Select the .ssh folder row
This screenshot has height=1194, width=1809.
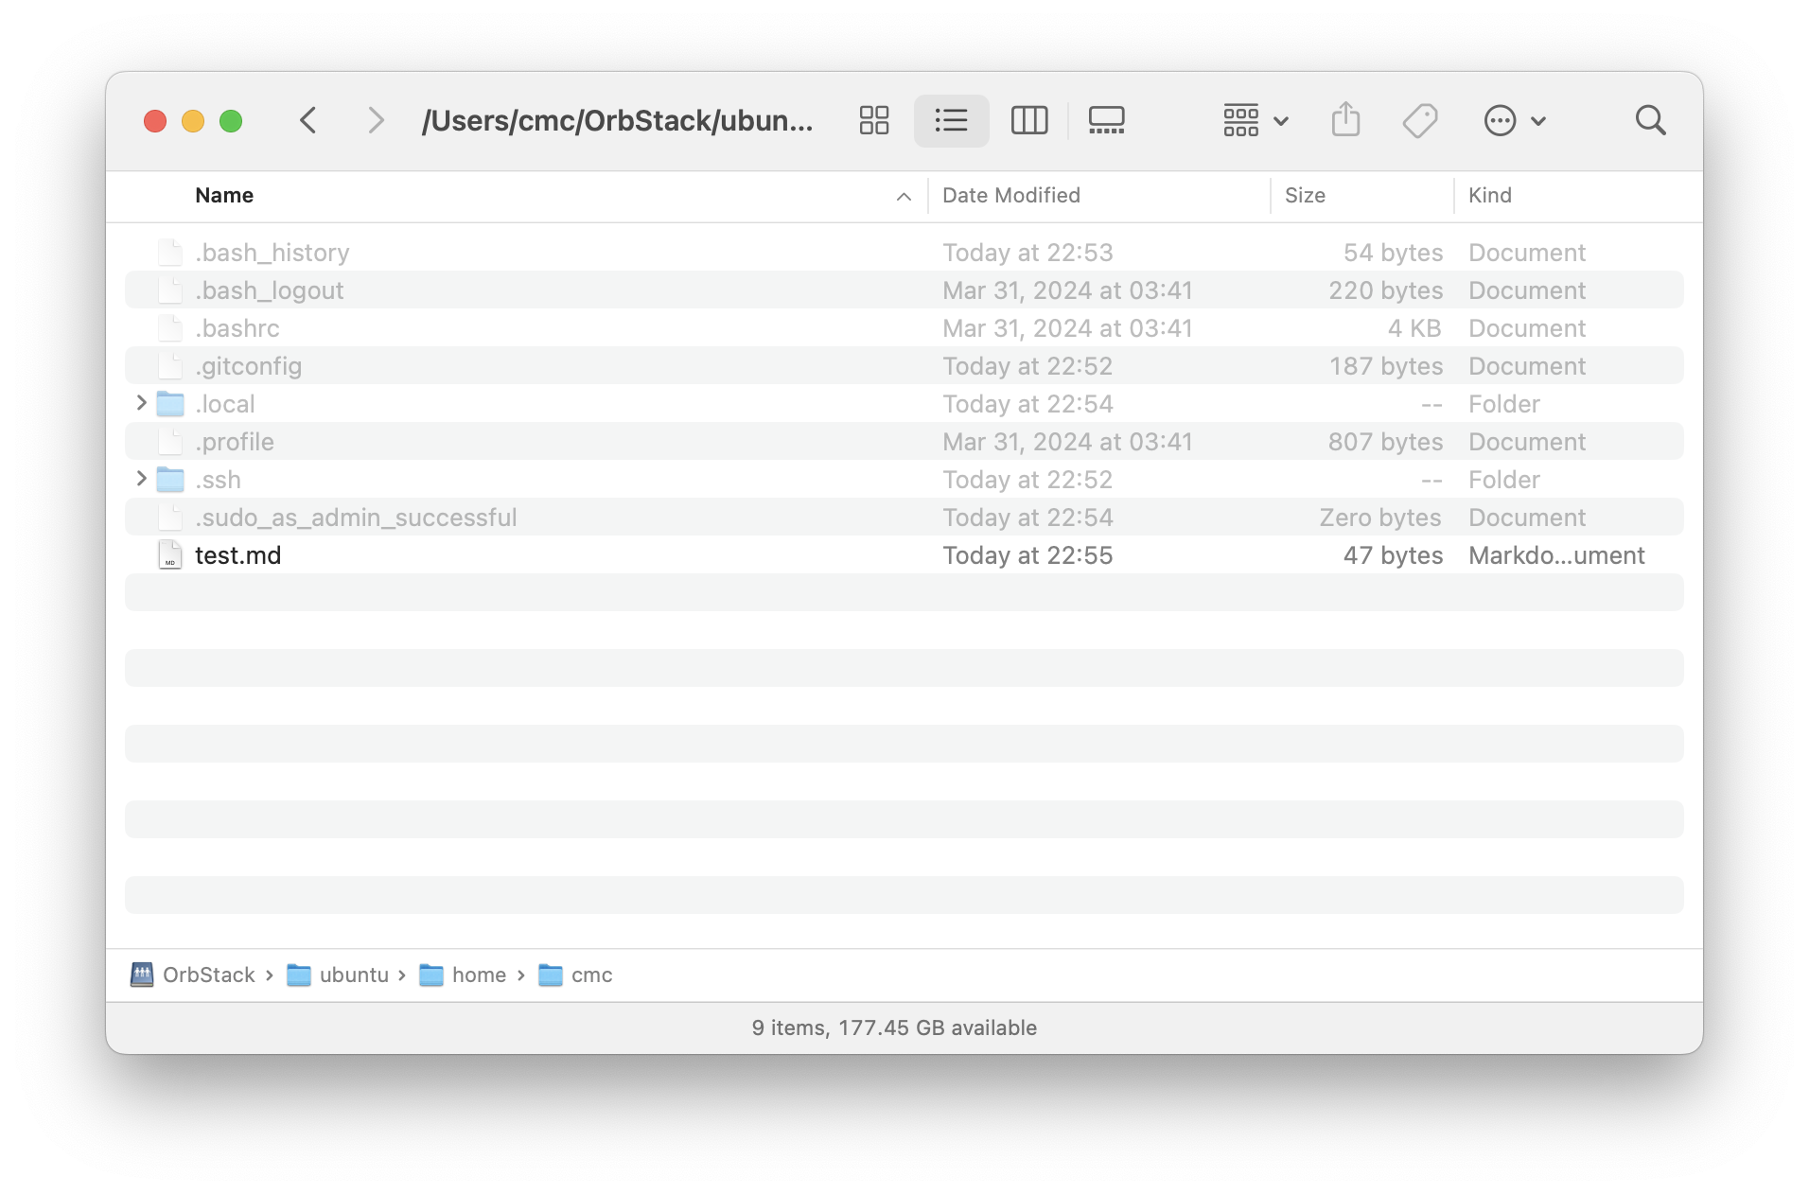click(x=904, y=480)
